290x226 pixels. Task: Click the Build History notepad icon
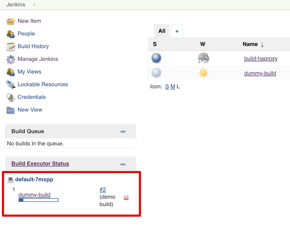pos(11,47)
